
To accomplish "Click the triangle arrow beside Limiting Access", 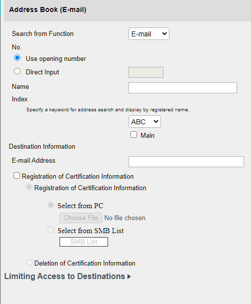I will click(x=129, y=277).
